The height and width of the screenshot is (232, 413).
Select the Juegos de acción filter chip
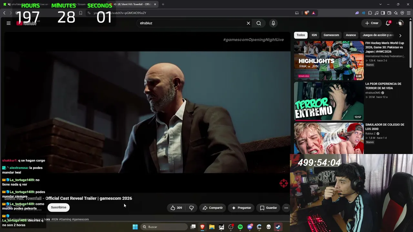point(378,35)
